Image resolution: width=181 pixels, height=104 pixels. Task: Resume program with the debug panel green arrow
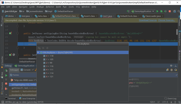(6, 75)
